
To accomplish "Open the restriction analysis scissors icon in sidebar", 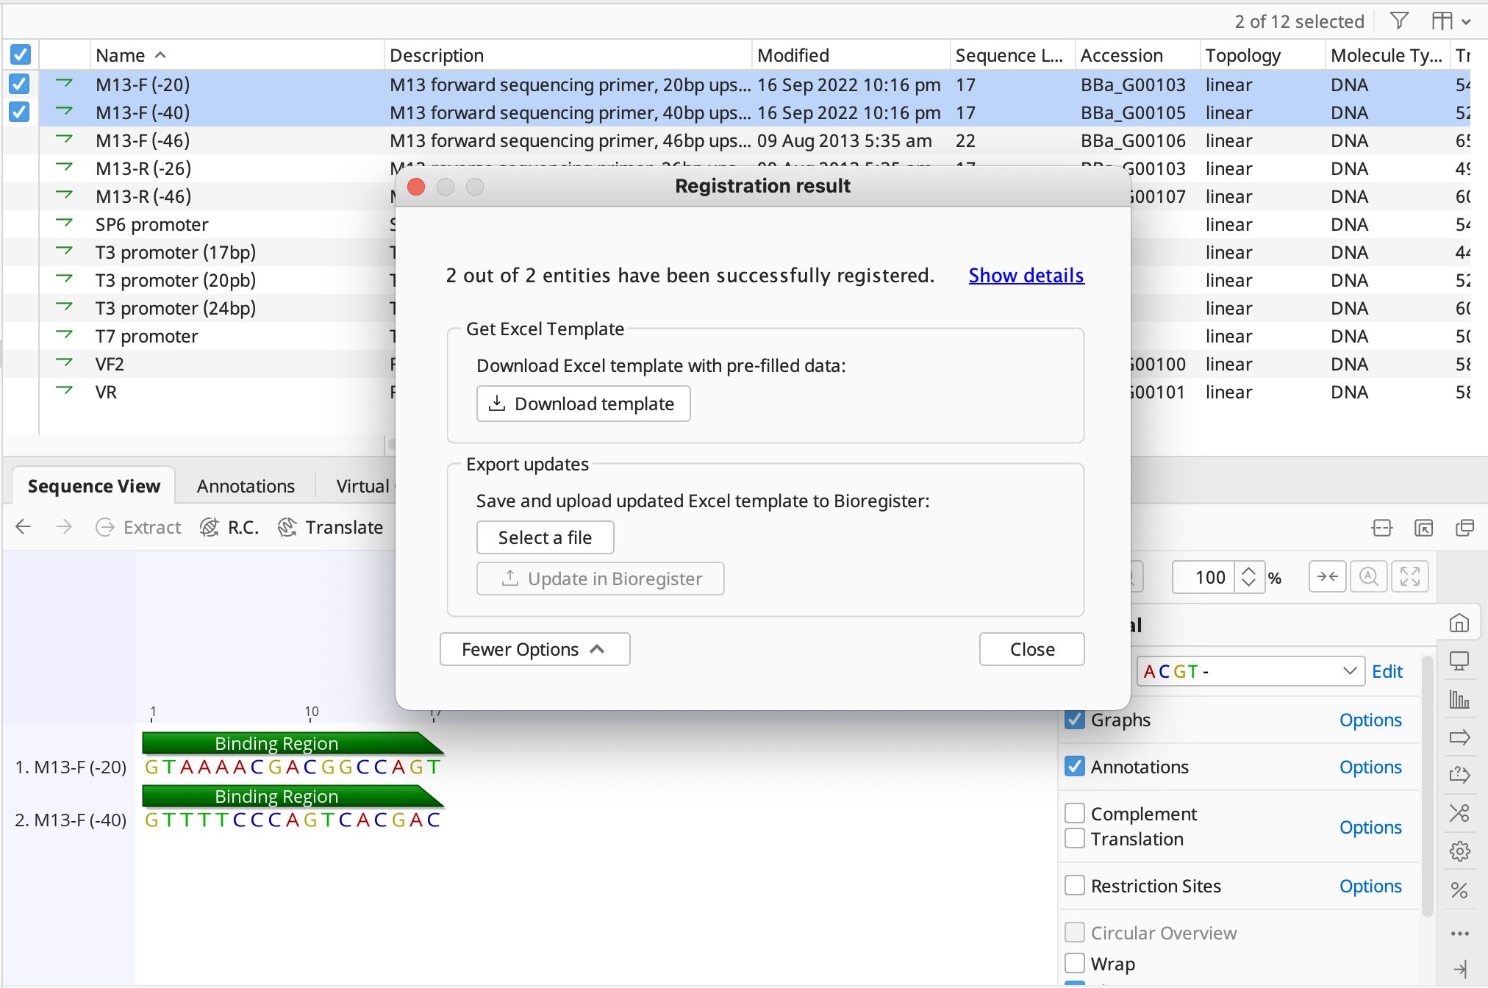I will point(1460,813).
